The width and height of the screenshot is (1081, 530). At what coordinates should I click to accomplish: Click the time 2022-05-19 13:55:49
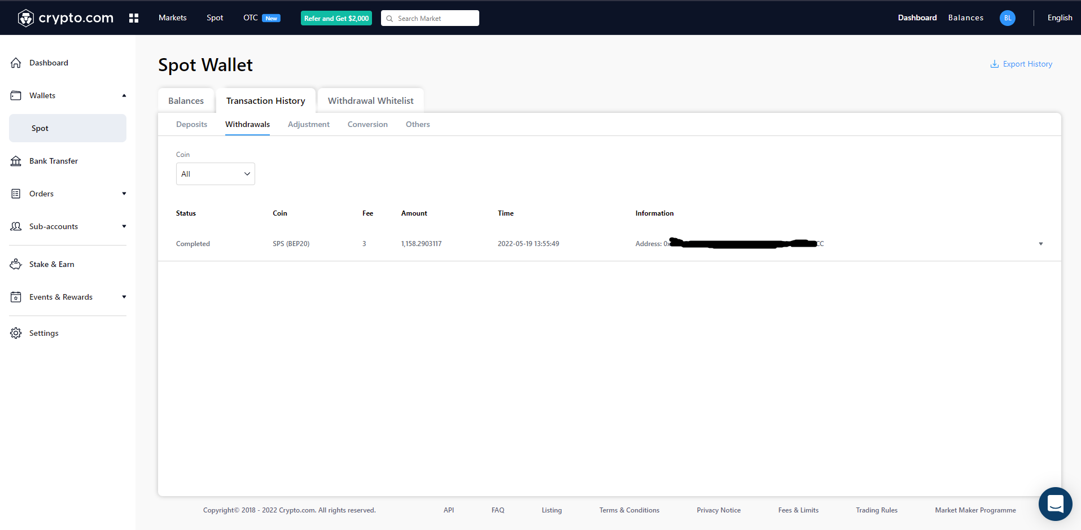coord(528,244)
